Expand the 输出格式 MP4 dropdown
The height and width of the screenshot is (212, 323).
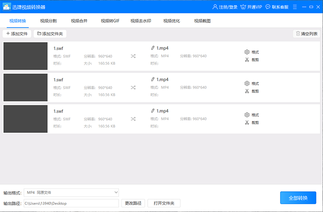[x=71, y=193]
